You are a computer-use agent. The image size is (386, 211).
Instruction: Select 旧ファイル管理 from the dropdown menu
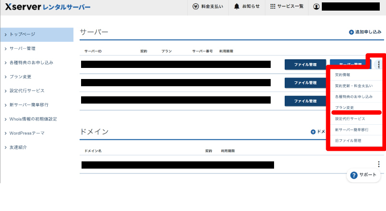click(348, 141)
